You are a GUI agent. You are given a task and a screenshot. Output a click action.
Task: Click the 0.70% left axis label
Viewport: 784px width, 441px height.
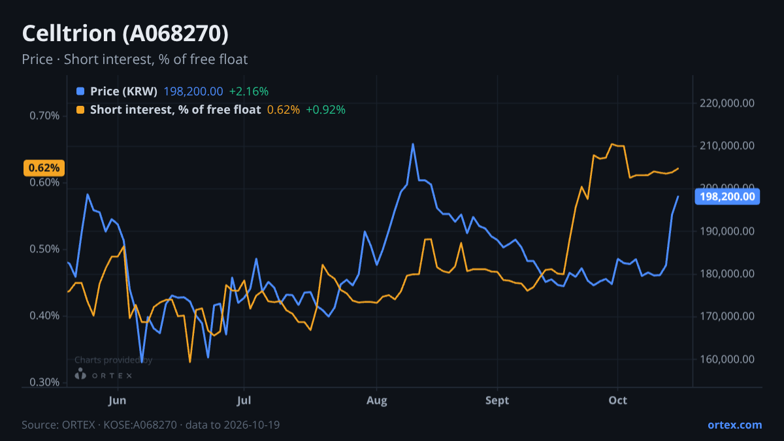(x=45, y=116)
